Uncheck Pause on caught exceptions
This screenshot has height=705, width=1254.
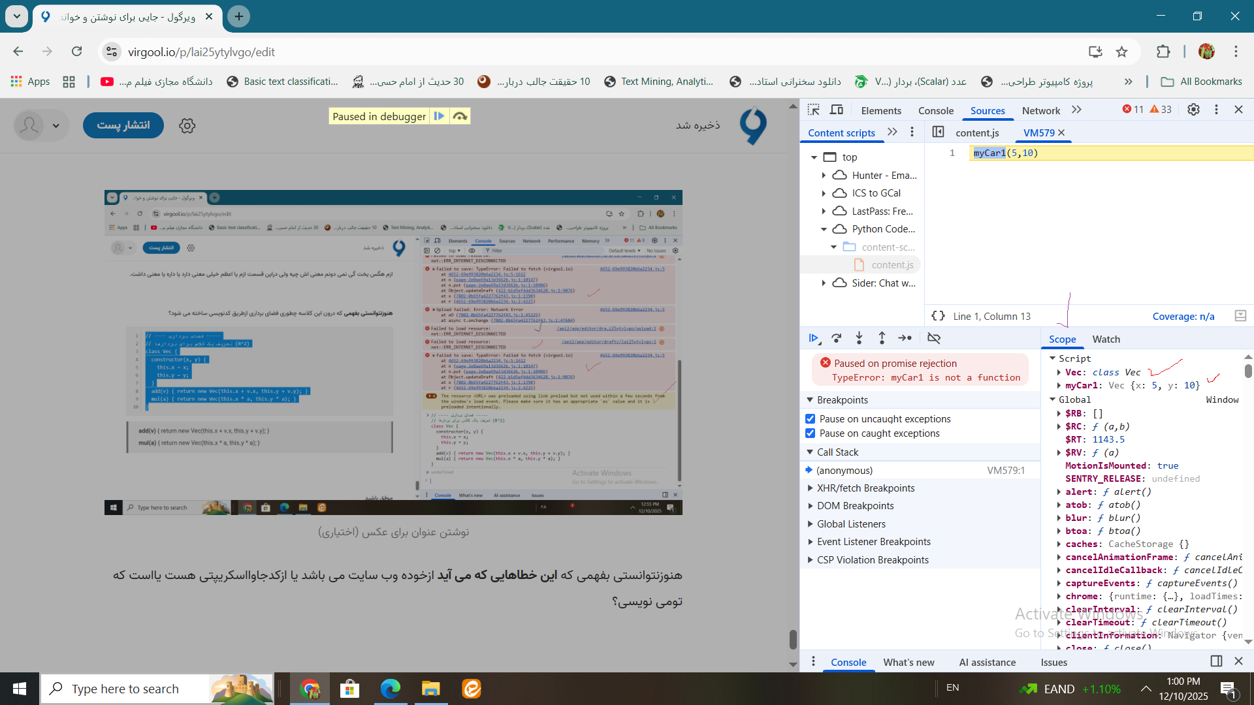pyautogui.click(x=811, y=433)
